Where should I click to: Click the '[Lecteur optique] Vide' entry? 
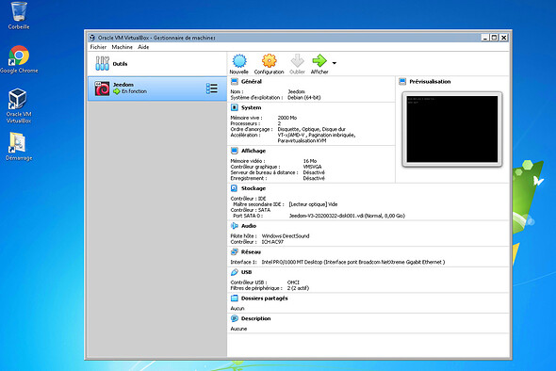coord(313,204)
